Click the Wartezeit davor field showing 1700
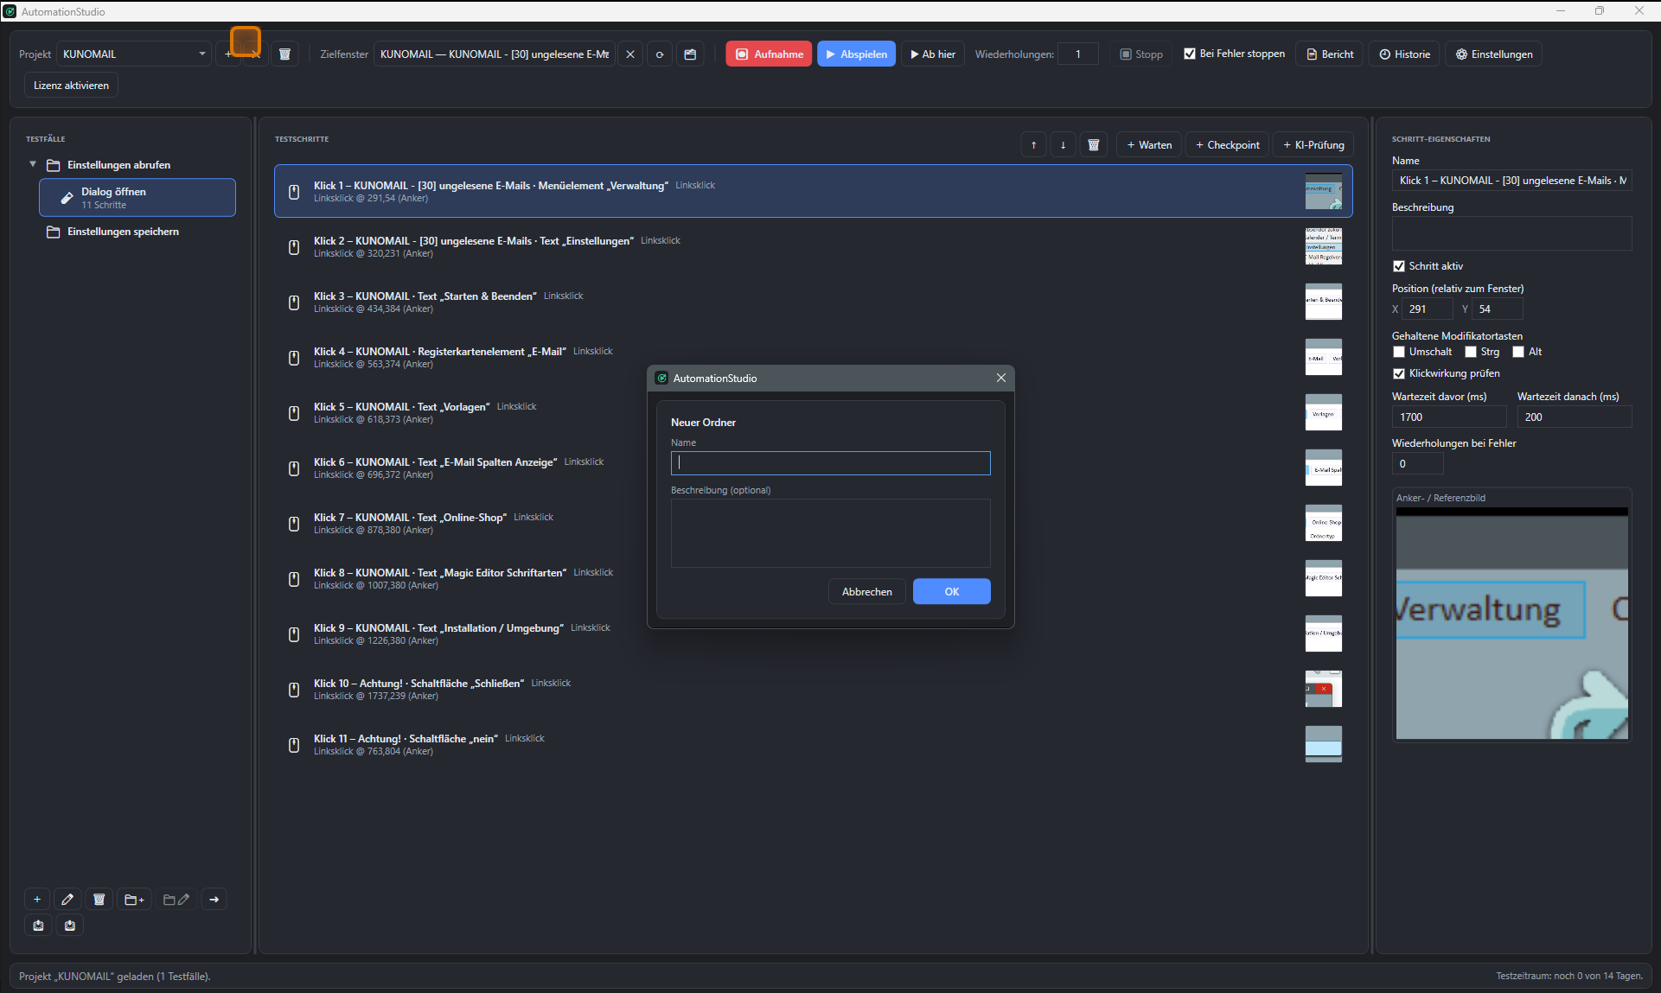The image size is (1661, 993). pyautogui.click(x=1449, y=417)
